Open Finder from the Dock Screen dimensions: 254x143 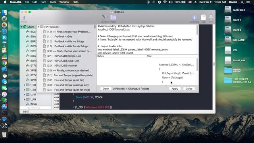point(4,12)
